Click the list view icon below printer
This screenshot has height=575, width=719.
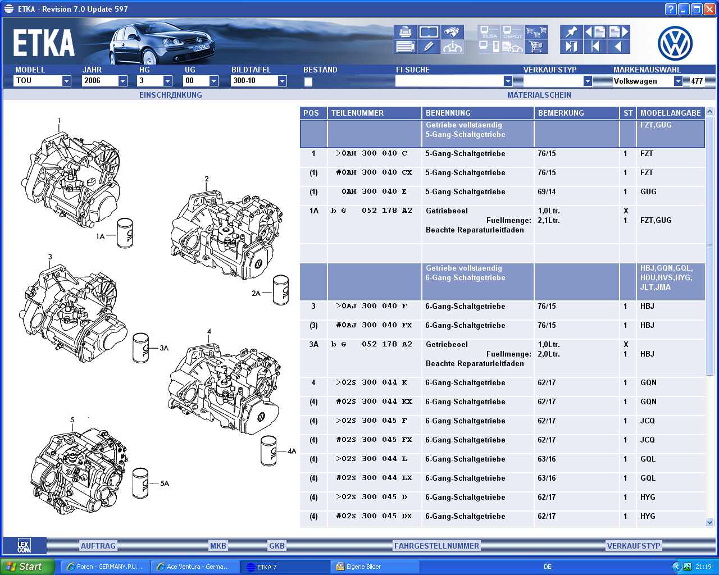(x=404, y=47)
